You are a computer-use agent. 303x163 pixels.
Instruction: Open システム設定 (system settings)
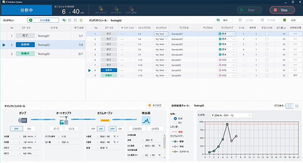point(131,8)
